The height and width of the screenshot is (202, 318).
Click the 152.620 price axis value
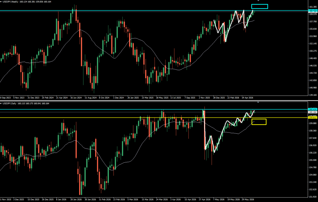pyautogui.click(x=313, y=190)
